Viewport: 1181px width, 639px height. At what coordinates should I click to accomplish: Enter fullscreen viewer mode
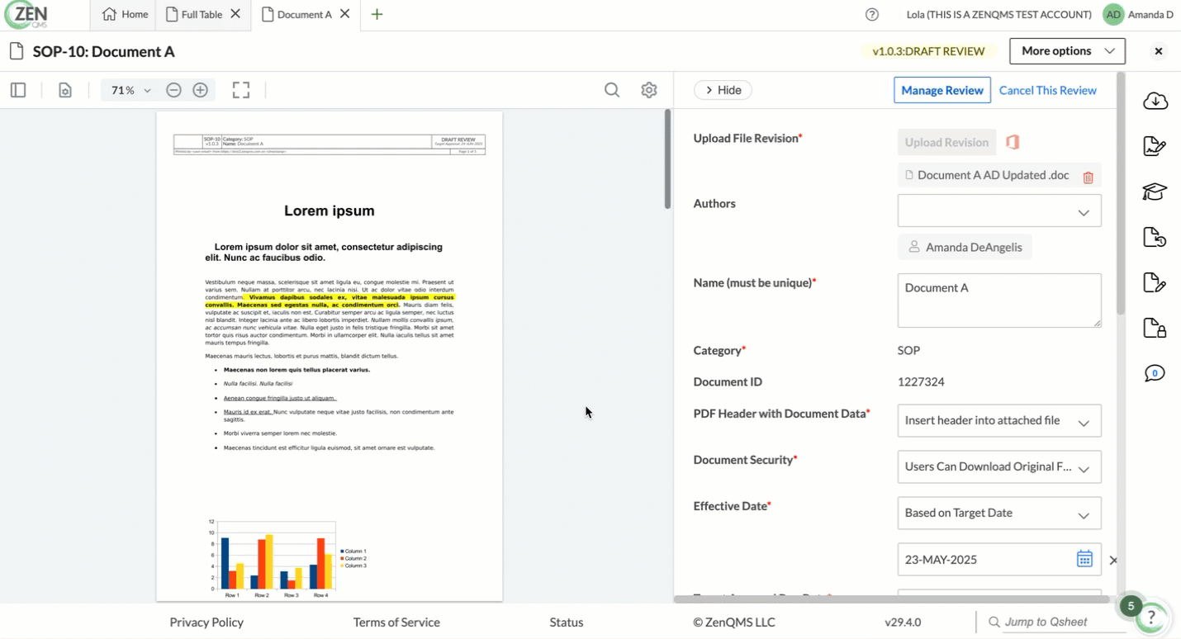pyautogui.click(x=241, y=90)
